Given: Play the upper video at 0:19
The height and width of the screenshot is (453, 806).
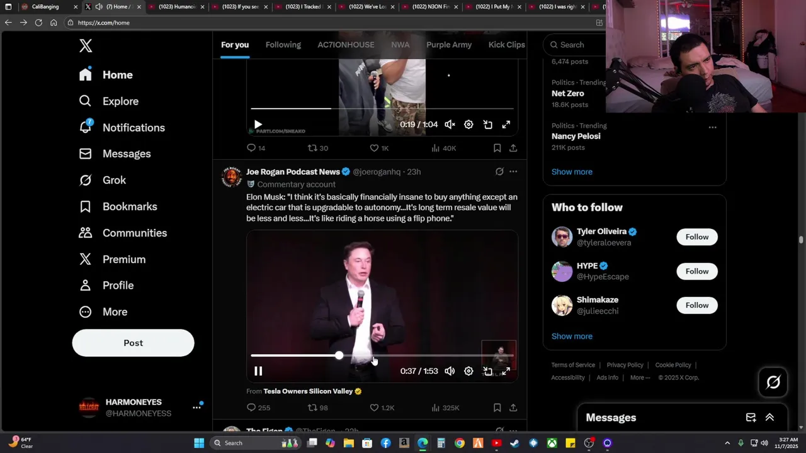Looking at the screenshot, I should (x=258, y=125).
